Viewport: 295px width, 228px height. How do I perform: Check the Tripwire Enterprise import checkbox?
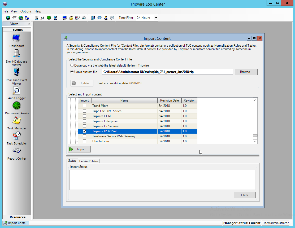[x=84, y=121]
